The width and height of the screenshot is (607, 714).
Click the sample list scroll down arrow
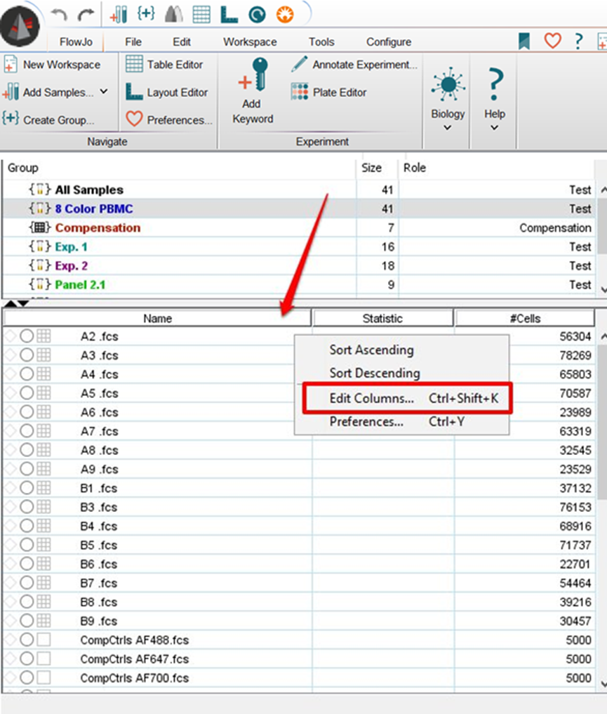(x=603, y=684)
